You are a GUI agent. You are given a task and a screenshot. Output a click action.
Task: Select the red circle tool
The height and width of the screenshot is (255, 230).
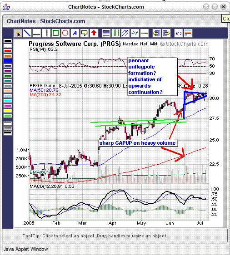65,33
